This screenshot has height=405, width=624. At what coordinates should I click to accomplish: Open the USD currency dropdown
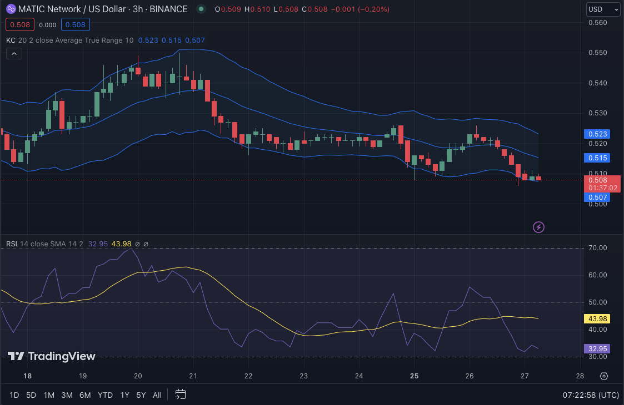602,9
